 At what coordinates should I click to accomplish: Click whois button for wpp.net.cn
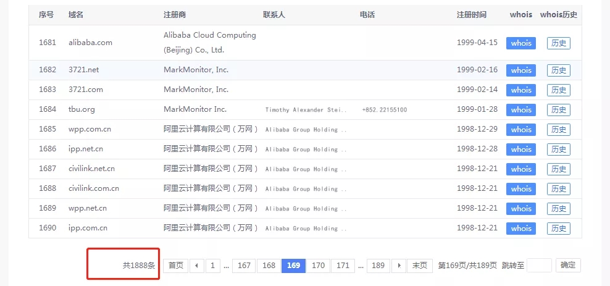pos(521,209)
